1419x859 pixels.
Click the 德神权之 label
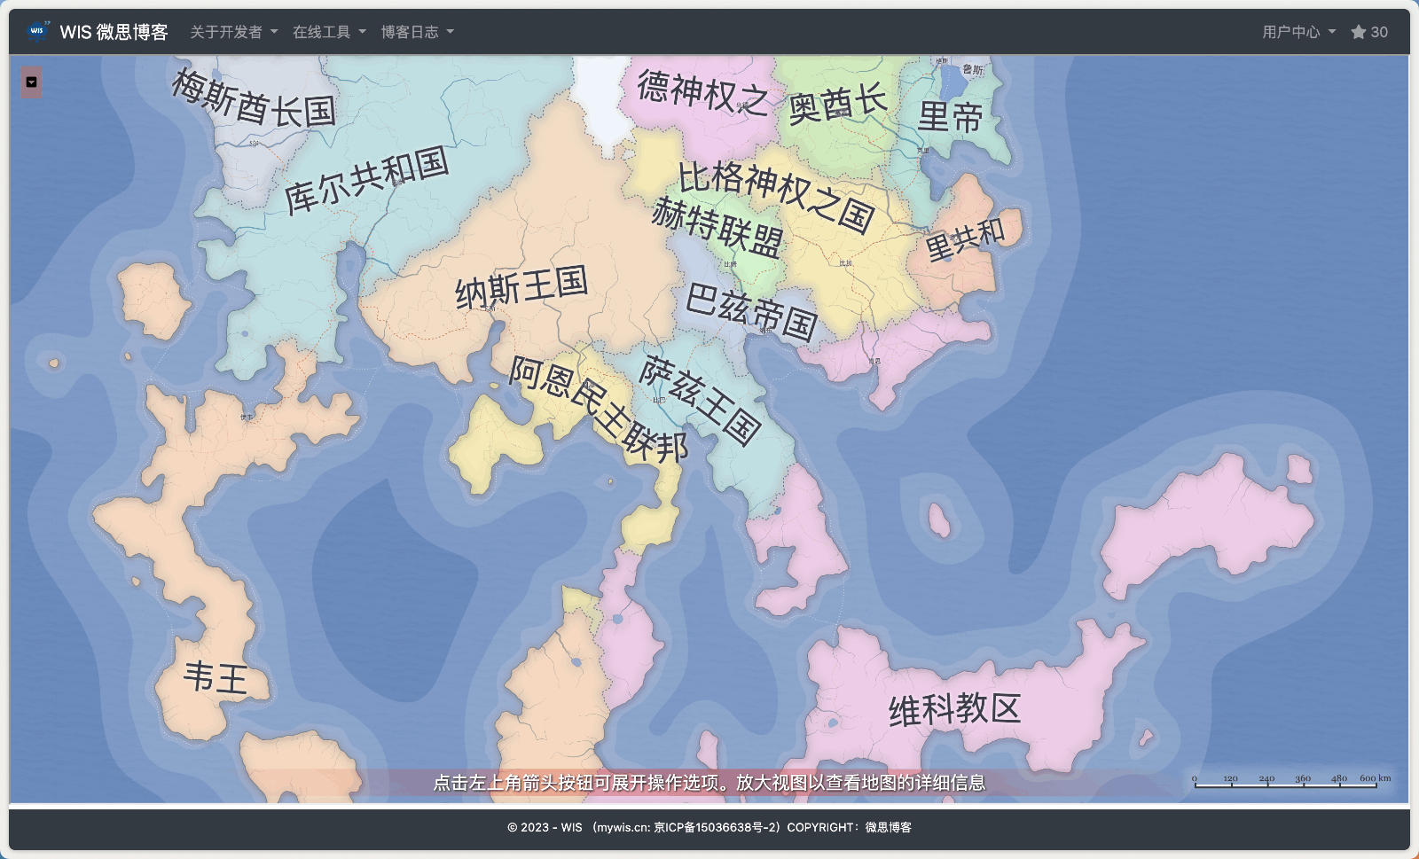point(702,92)
